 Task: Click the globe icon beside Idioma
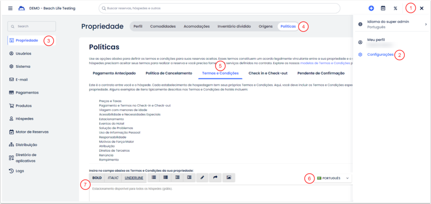[360, 25]
